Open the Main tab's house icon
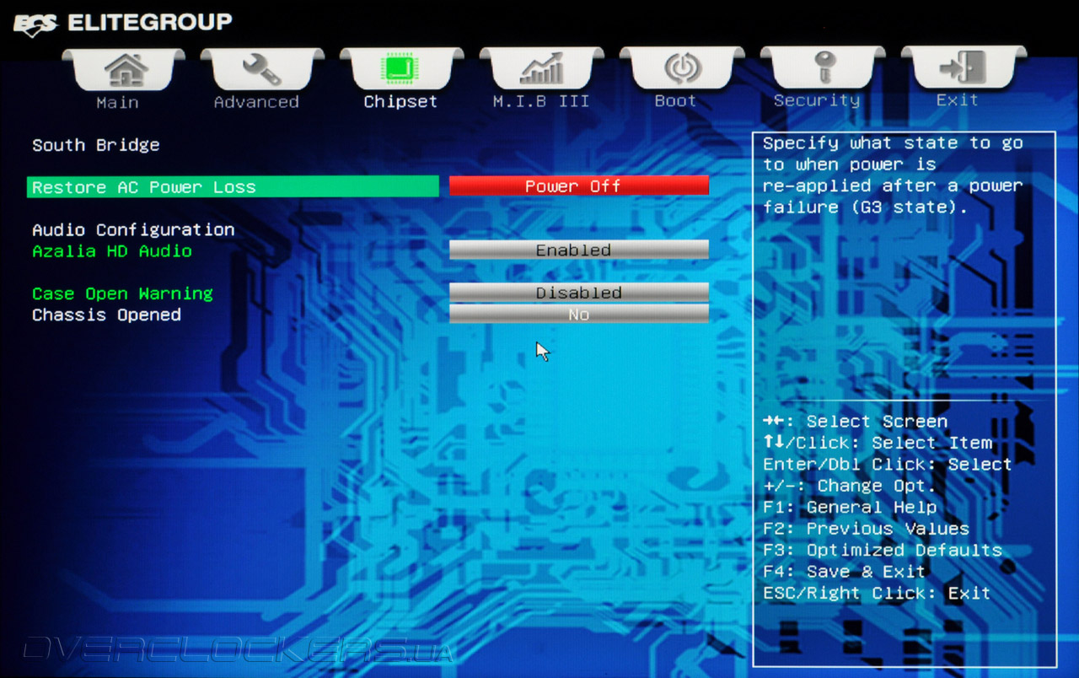Screen dimensions: 1079x678 (124, 71)
